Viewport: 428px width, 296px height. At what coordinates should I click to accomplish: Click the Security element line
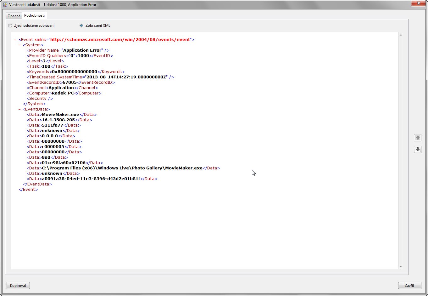[40, 99]
